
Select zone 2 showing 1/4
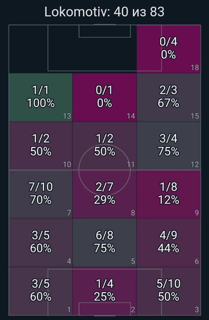tap(104, 291)
